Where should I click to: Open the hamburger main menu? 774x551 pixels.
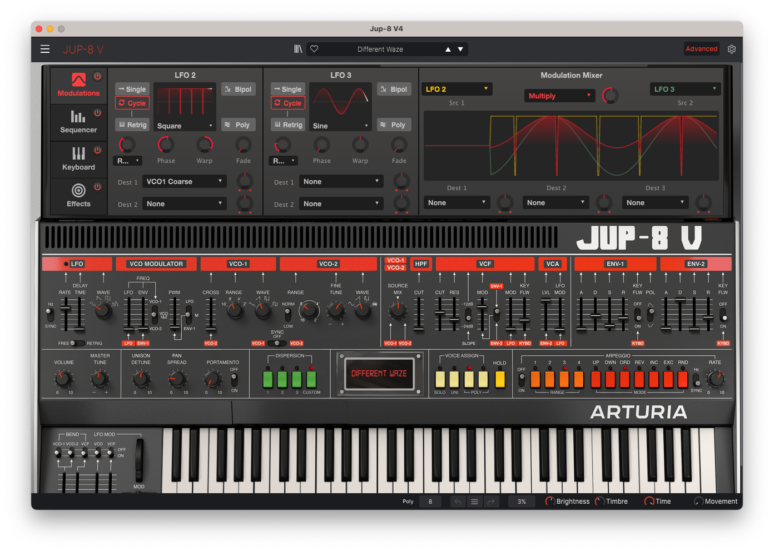45,49
